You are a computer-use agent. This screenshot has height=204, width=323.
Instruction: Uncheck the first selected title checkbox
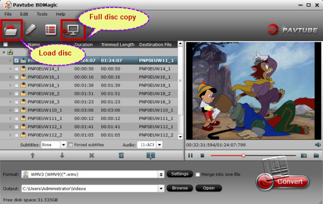[17, 60]
